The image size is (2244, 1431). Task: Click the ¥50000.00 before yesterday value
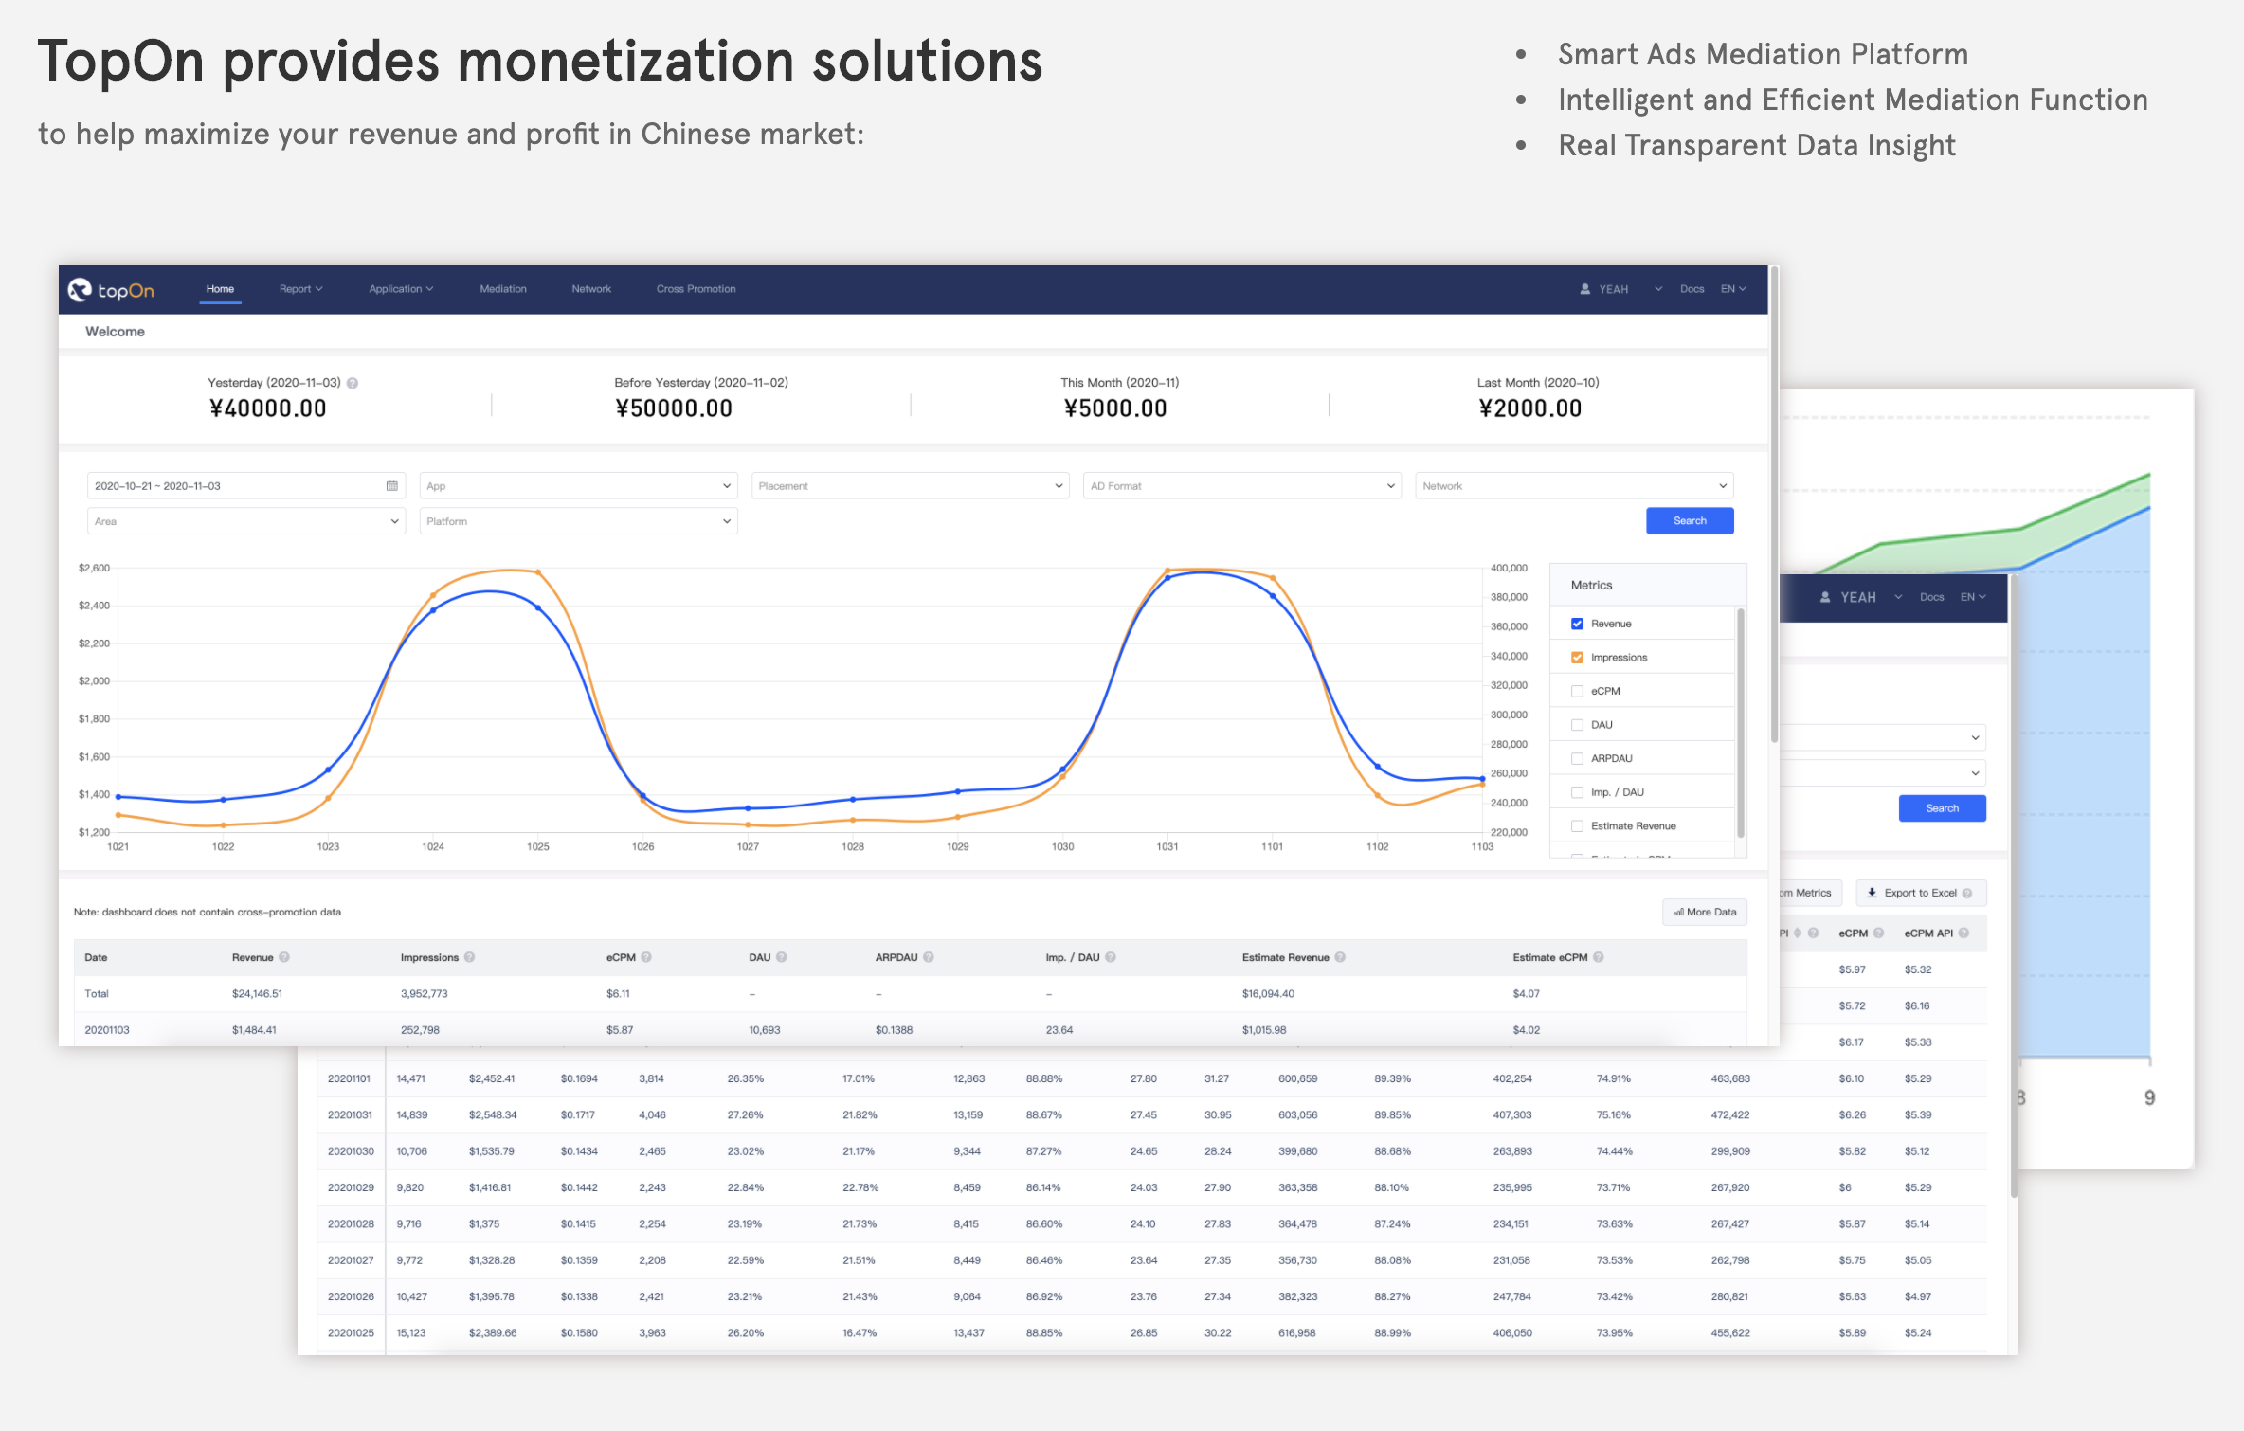pos(674,408)
